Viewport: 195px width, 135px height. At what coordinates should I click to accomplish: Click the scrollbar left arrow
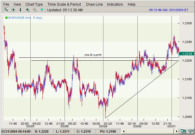(124, 131)
